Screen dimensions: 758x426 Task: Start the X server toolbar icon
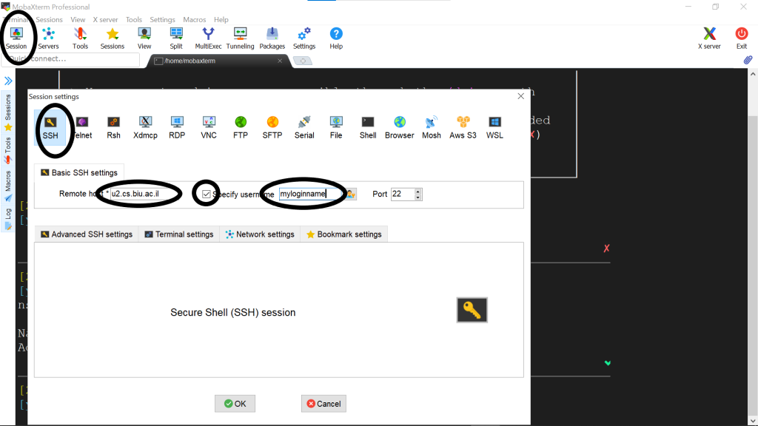tap(709, 38)
